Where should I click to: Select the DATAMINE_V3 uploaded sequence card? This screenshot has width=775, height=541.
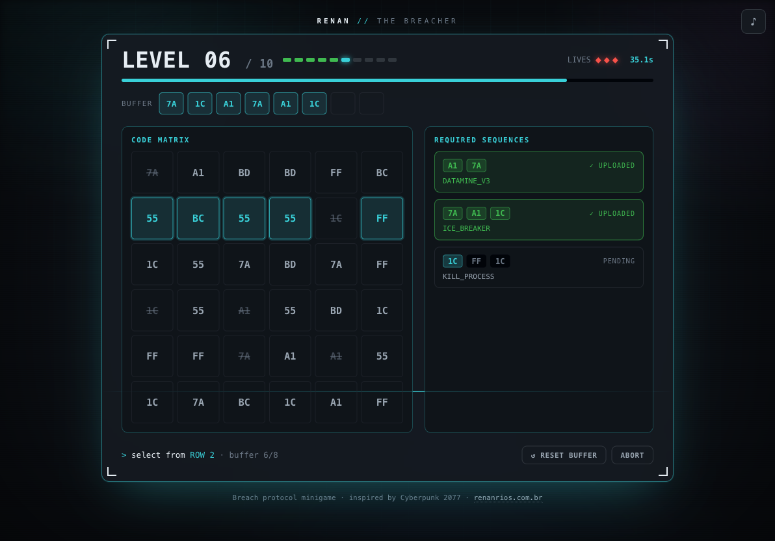(539, 172)
